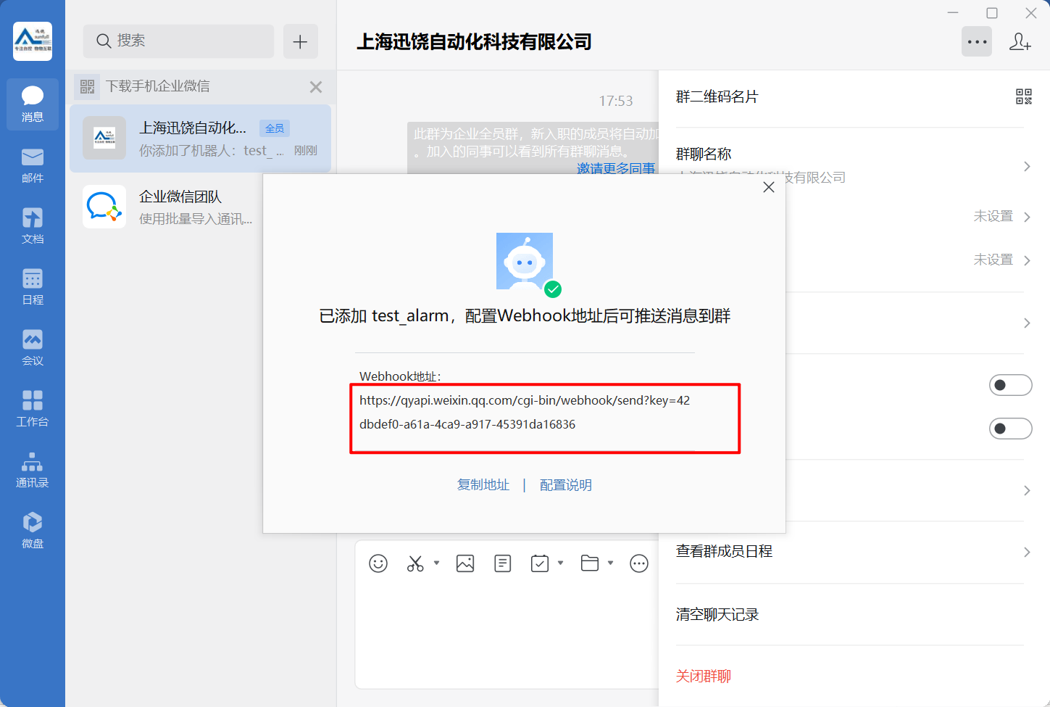Open the folder icon dropdown arrow

pyautogui.click(x=610, y=563)
